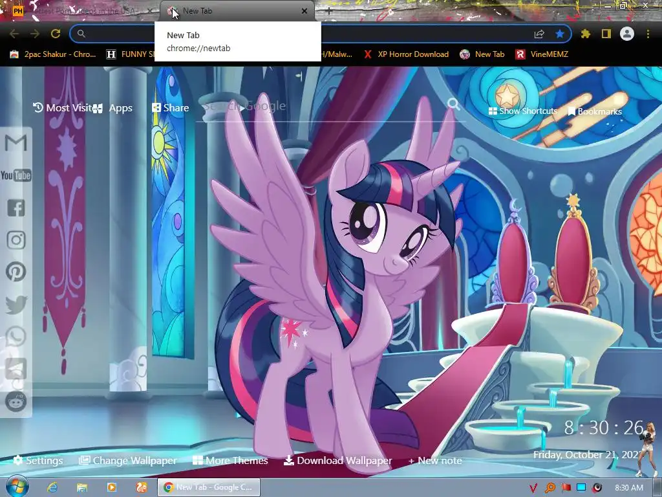Viewport: 662px width, 497px height.
Task: Open the FUNNY bookmark with the H icon
Action: (130, 54)
